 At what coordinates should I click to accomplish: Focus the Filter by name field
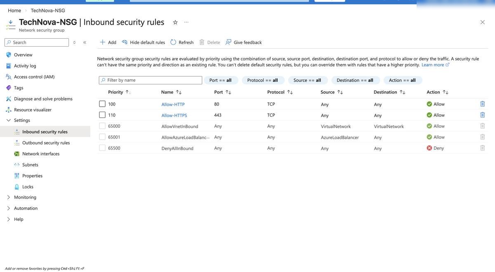(x=151, y=80)
